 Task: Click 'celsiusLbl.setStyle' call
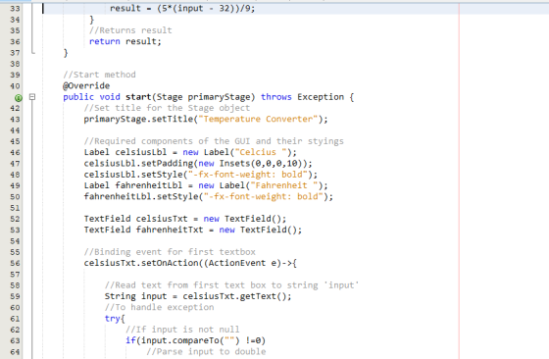(133, 175)
